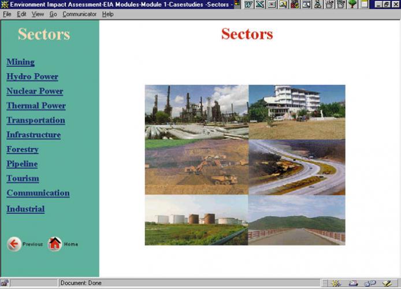Screen dimensions: 401x289
Task: Select the Tourism sector link
Action: (x=23, y=179)
